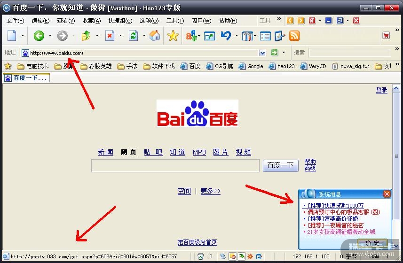Open the 更多>> link
The height and width of the screenshot is (263, 403).
210,191
